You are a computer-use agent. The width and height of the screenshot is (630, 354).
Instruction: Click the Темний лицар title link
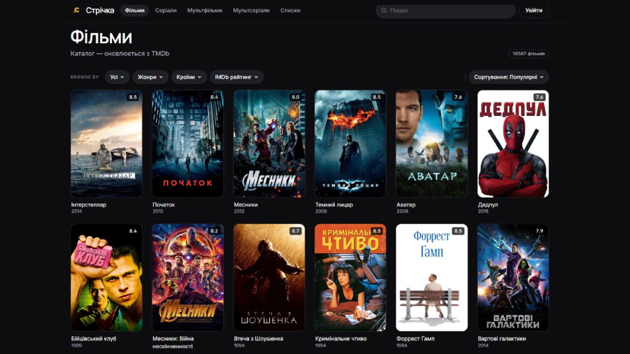coord(334,205)
